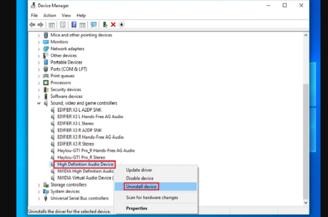The image size is (328, 217).
Task: Click the blue Help question mark toolbar icon
Action: (x=74, y=25)
